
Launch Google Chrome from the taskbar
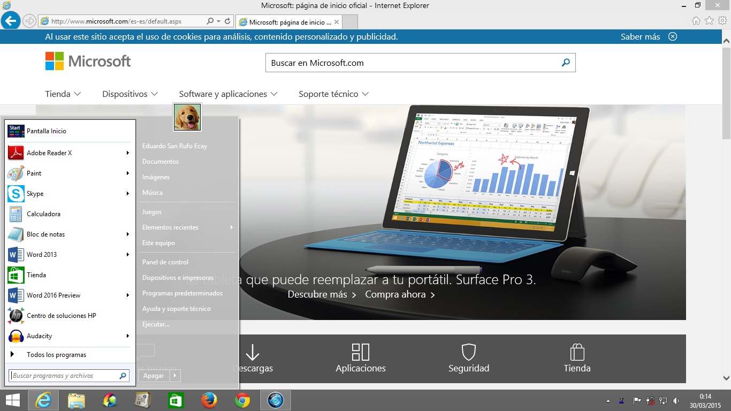pyautogui.click(x=242, y=400)
